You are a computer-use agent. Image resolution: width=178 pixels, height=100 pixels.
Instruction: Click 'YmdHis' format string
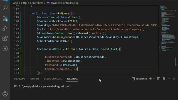(97, 33)
